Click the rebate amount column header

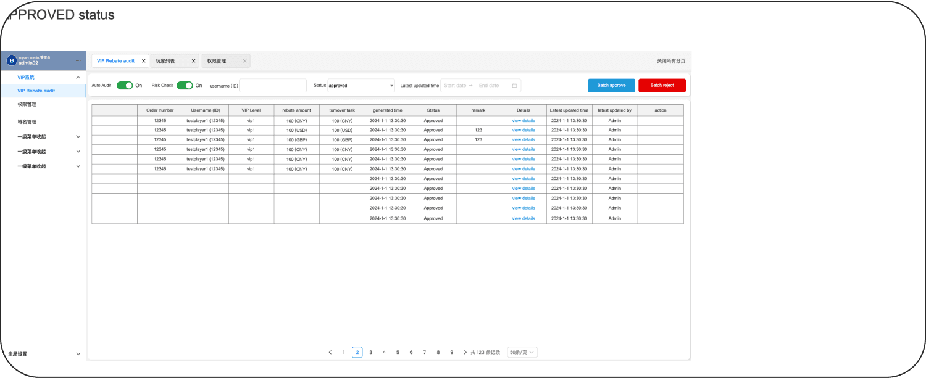point(297,110)
